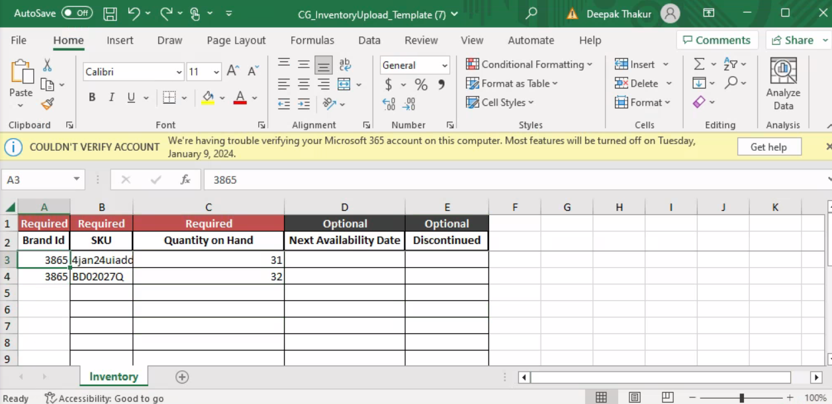Click the Cut scissors icon
The height and width of the screenshot is (404, 832).
pos(47,65)
